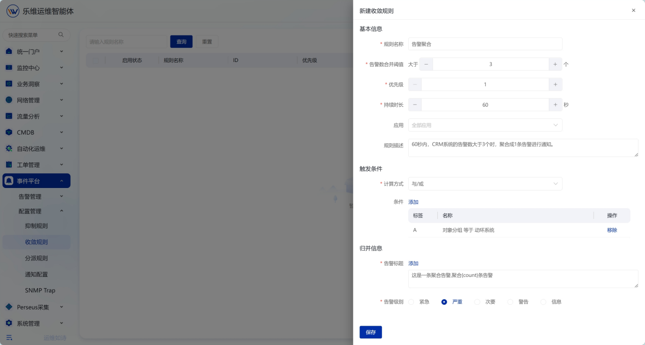This screenshot has width=645, height=345.
Task: Click the 业务洞察 icon
Action: click(9, 84)
